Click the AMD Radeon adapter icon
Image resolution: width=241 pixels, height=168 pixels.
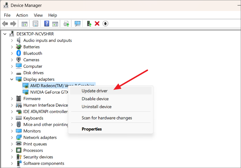coord(25,86)
